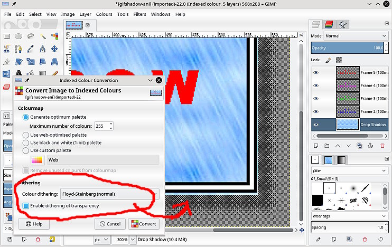Duplicate the selected layer
This screenshot has width=392, height=247.
tap(359, 146)
